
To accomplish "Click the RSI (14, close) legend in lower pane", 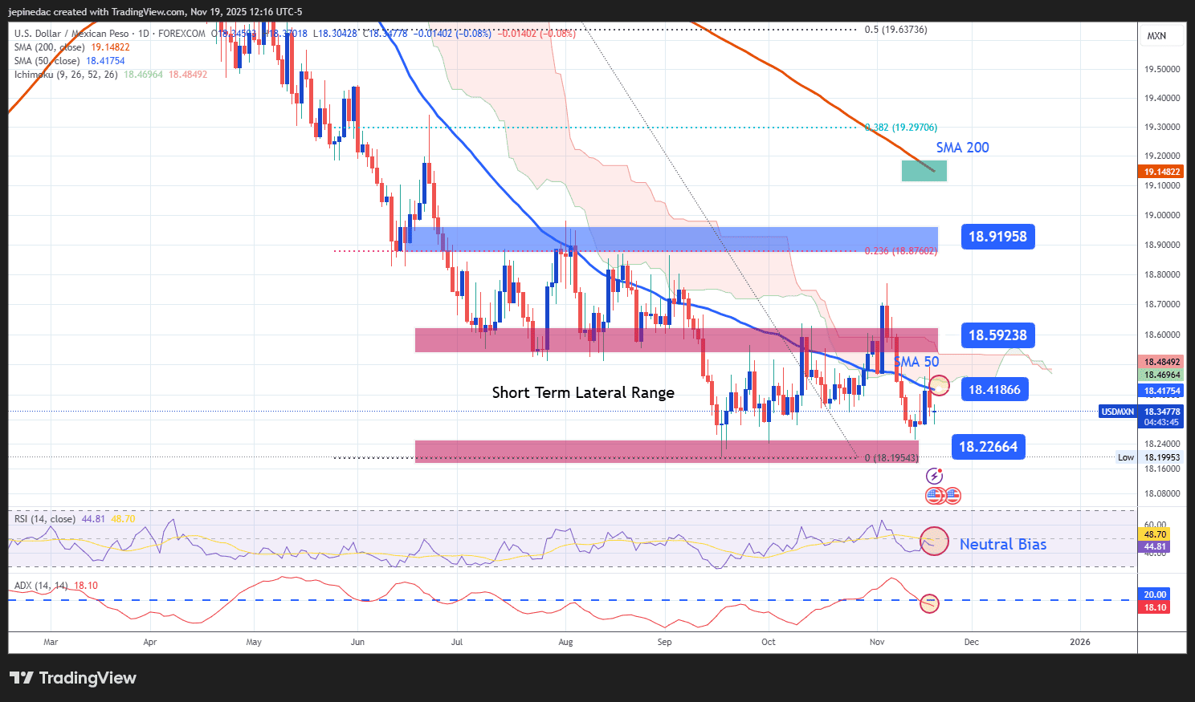I will pos(46,520).
